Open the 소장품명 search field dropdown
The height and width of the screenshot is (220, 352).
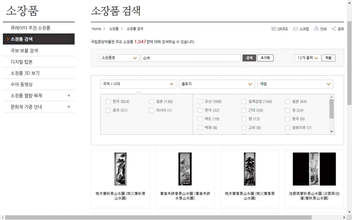(x=119, y=58)
